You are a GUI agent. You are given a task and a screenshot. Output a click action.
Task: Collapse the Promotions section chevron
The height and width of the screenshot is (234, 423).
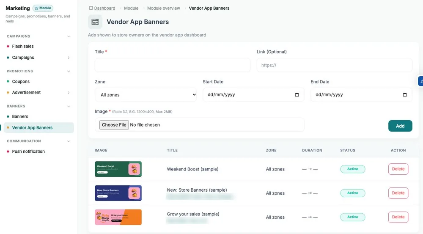point(69,71)
